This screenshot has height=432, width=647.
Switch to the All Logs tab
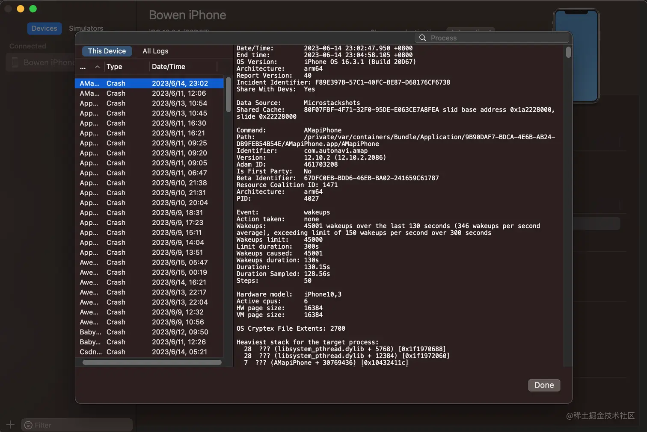pyautogui.click(x=155, y=51)
